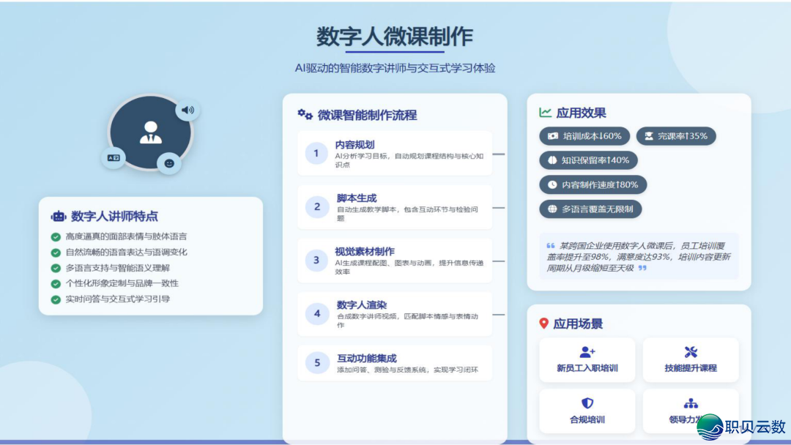Select the 技能提升课程 scenario card

click(691, 360)
